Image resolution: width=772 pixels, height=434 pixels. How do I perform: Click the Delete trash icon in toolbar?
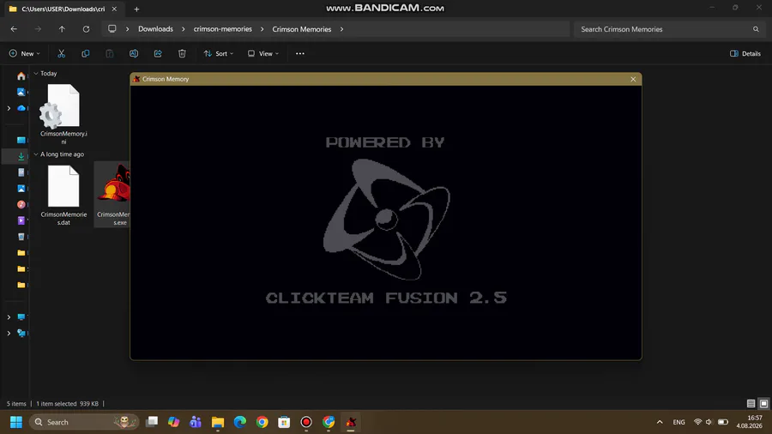(182, 54)
